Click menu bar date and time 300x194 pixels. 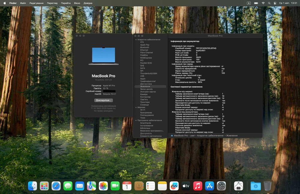point(288,3)
